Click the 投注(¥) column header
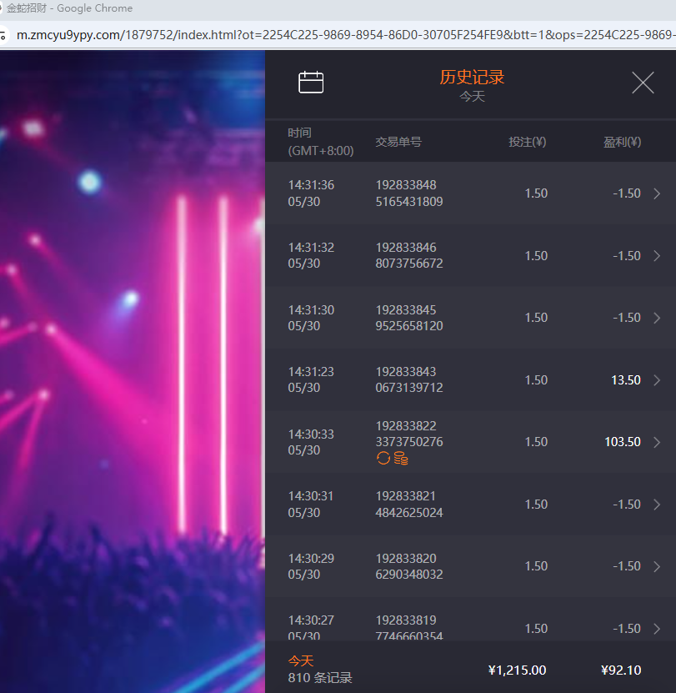Image resolution: width=676 pixels, height=693 pixels. click(x=527, y=142)
